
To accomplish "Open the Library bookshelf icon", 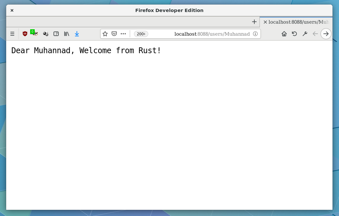I will 67,34.
